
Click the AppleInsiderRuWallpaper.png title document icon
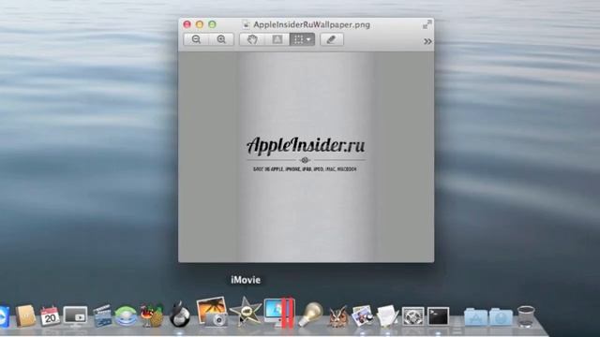[246, 25]
